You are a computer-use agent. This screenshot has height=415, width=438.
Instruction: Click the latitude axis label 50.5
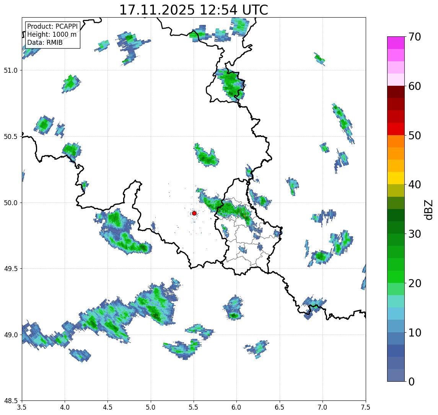[11, 137]
